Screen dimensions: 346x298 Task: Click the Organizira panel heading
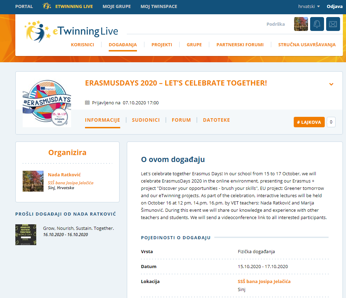click(67, 152)
